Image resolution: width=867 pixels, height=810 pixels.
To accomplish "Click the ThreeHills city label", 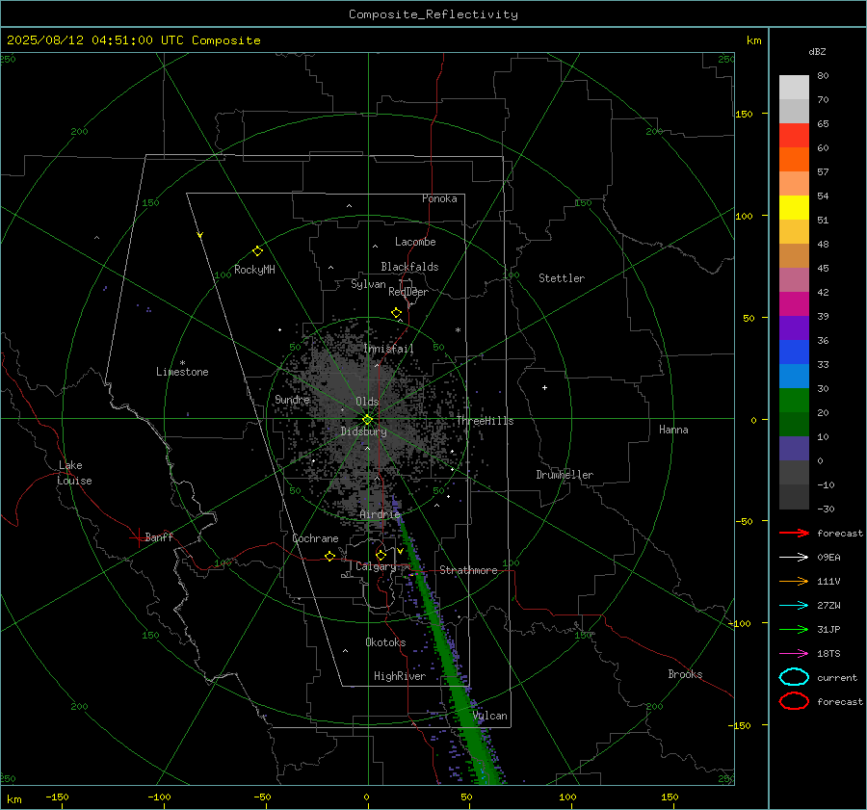I will point(485,421).
